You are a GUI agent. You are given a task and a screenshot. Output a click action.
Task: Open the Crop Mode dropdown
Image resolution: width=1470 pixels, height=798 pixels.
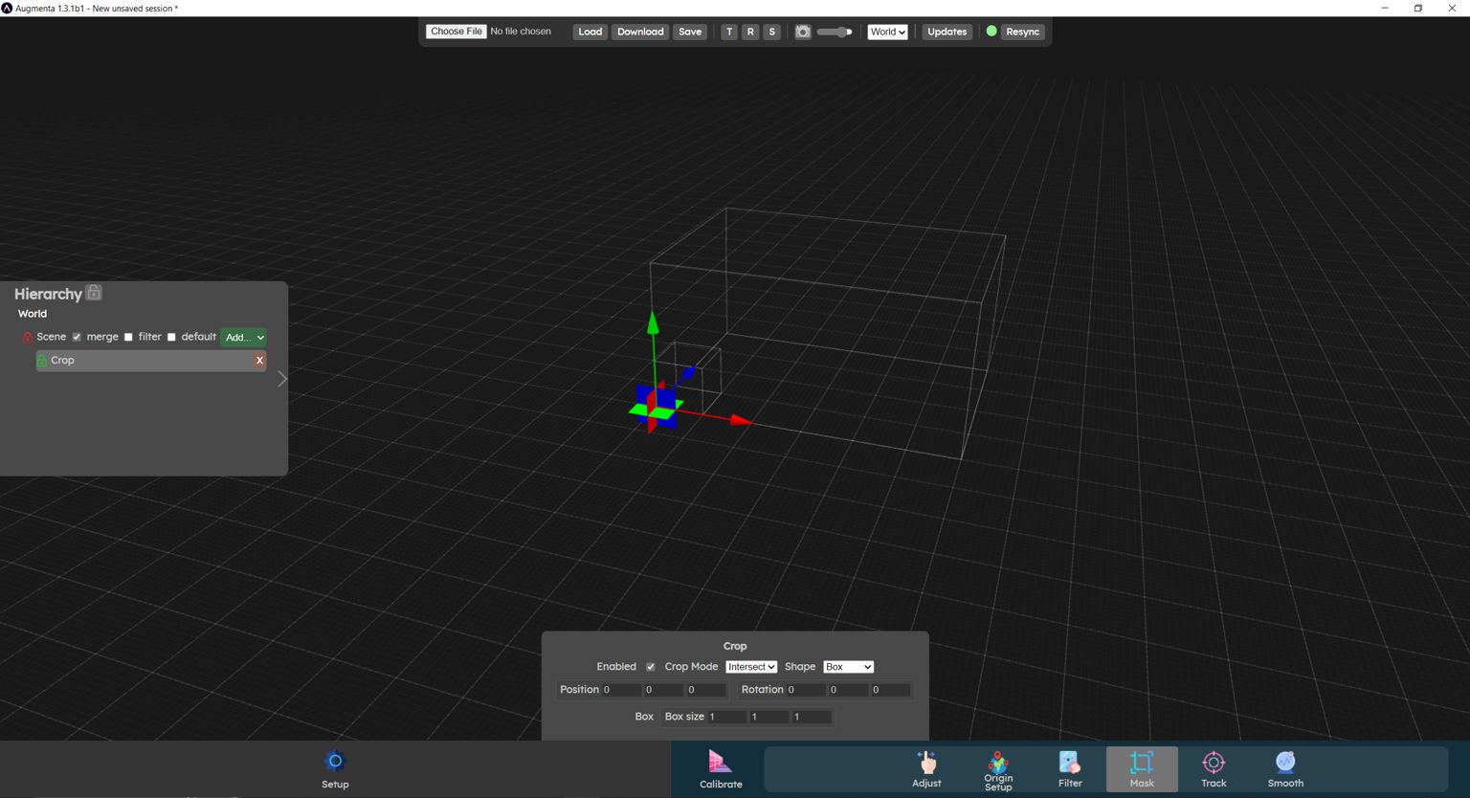coord(751,666)
